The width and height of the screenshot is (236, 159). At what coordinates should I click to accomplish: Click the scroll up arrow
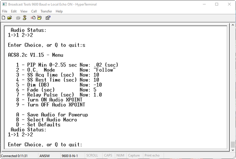pos(233,25)
